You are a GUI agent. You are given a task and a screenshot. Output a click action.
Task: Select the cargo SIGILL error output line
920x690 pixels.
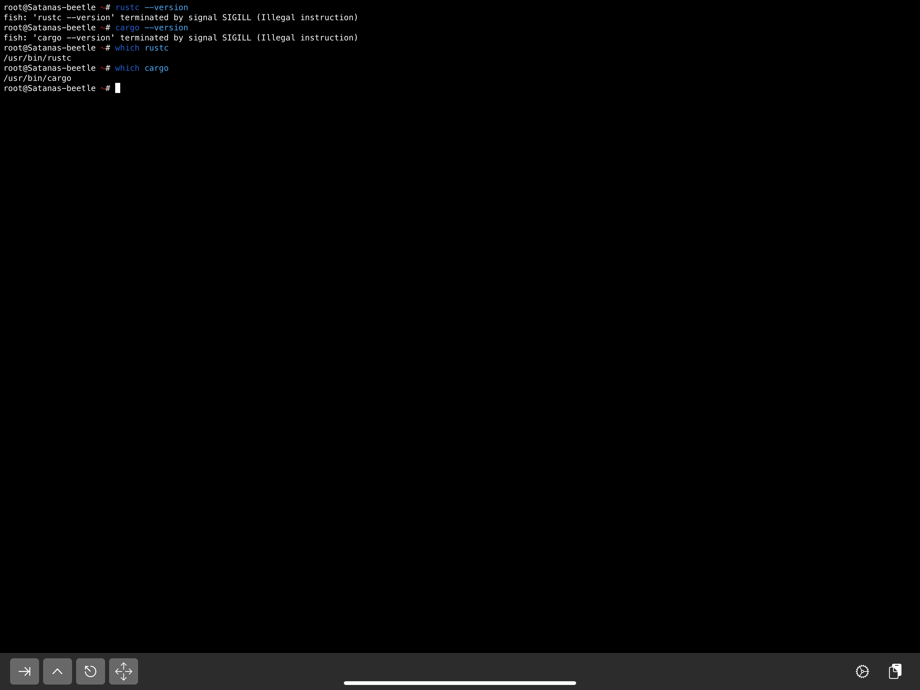181,38
